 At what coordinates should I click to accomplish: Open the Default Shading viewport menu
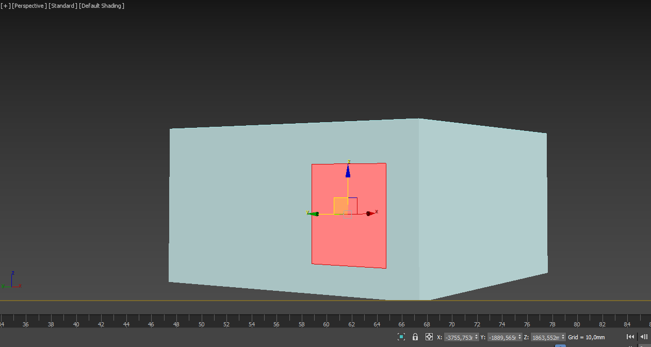coord(102,6)
